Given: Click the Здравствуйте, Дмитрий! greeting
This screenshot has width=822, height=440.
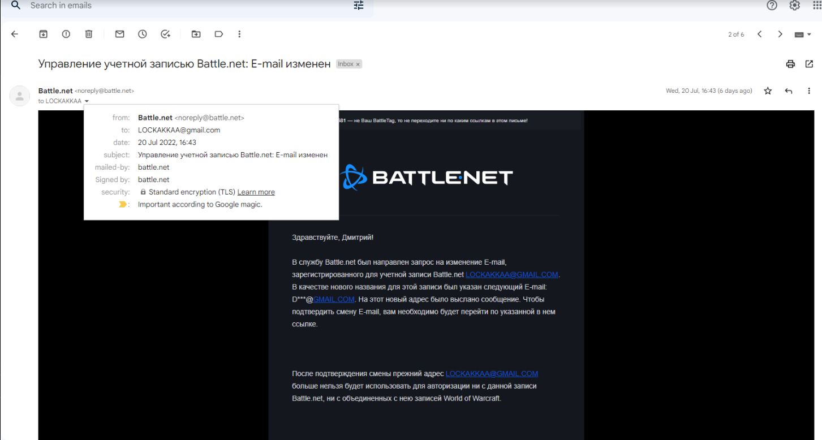Looking at the screenshot, I should [333, 238].
